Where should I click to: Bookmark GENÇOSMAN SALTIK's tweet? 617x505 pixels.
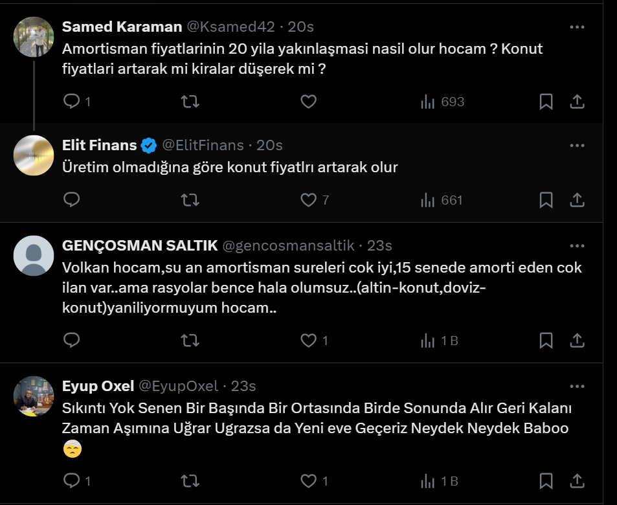546,340
